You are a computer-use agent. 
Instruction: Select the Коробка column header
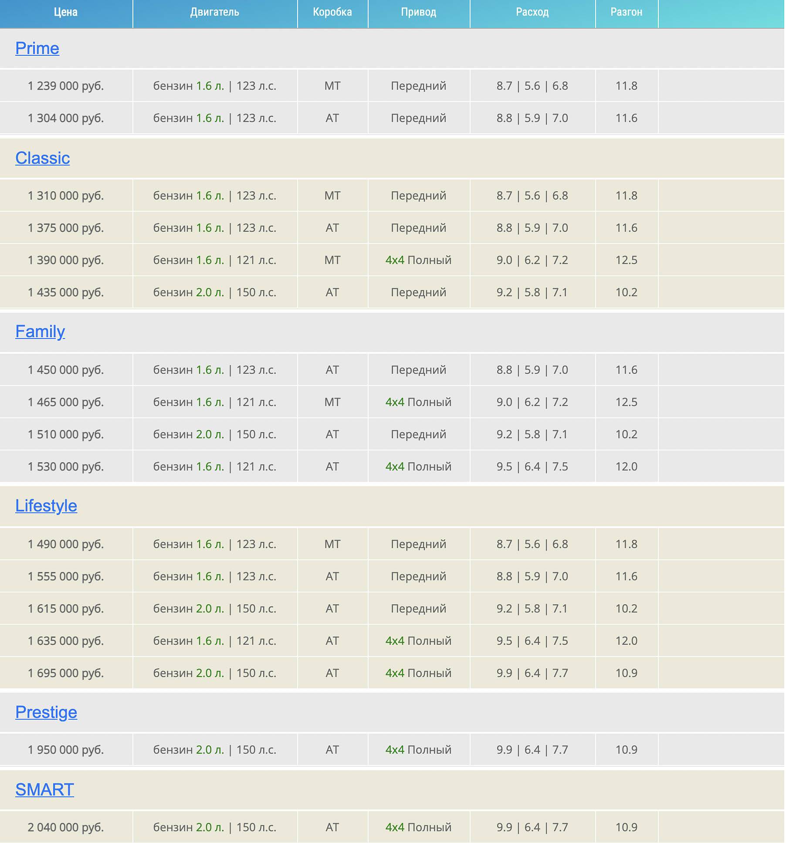[x=332, y=12]
